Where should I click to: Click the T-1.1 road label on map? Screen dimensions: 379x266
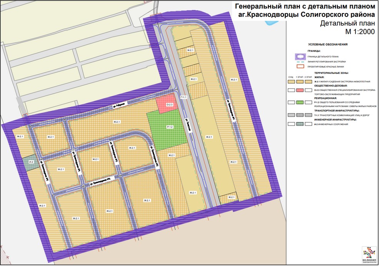pyautogui.click(x=183, y=97)
